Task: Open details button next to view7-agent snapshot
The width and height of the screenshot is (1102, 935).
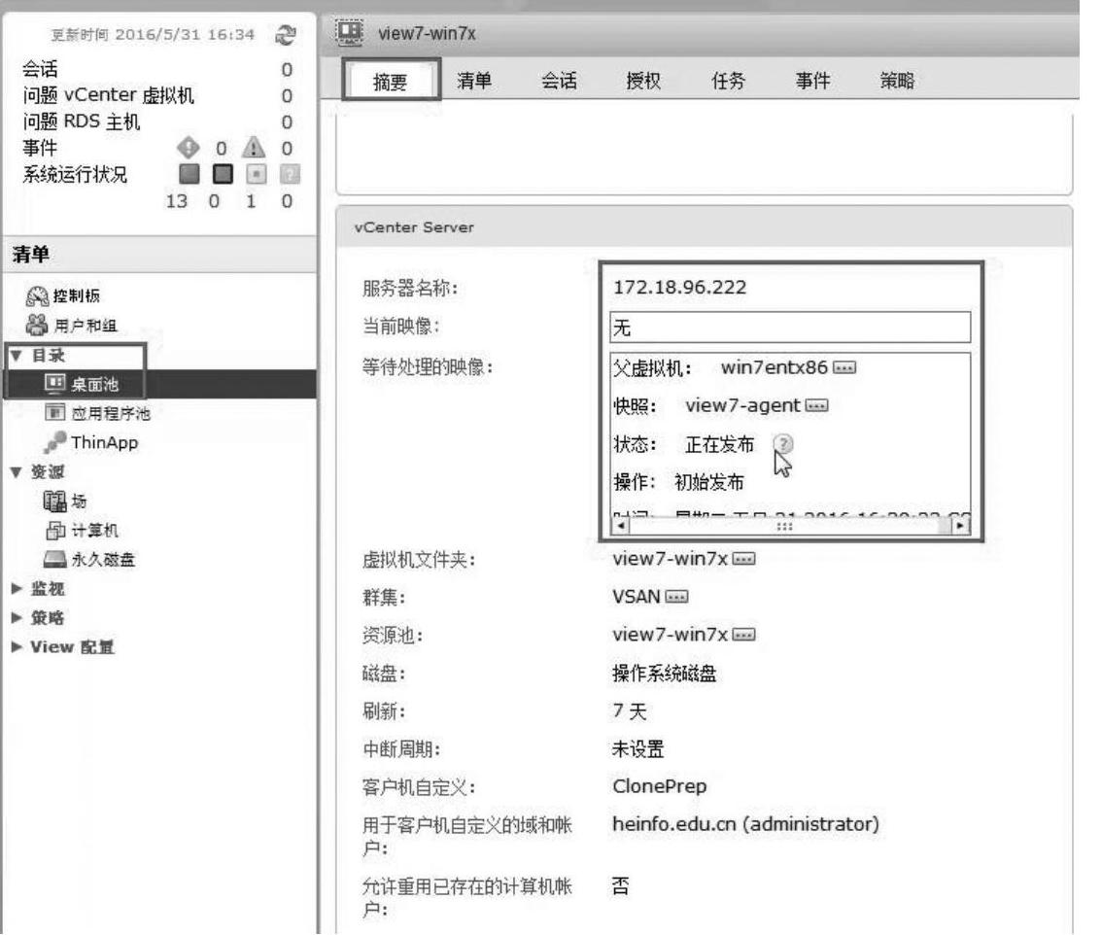Action: click(816, 405)
